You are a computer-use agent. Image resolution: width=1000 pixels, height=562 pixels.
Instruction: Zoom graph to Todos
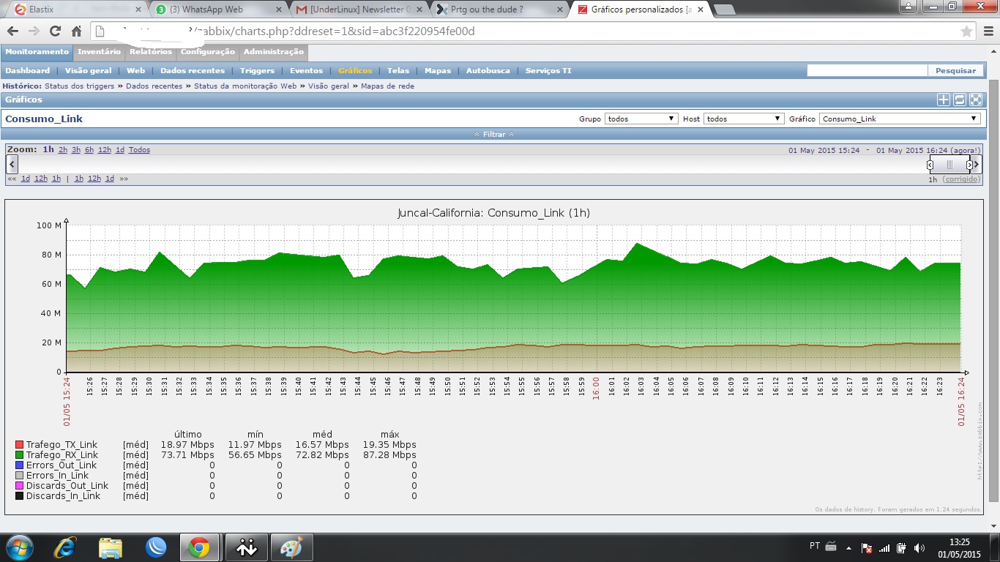(139, 150)
